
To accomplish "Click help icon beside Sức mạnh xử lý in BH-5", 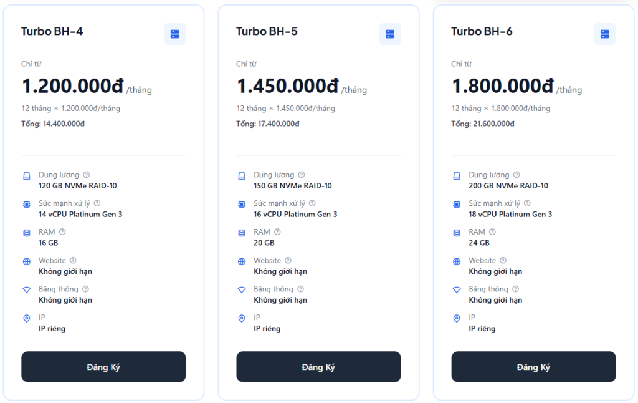I will point(312,203).
